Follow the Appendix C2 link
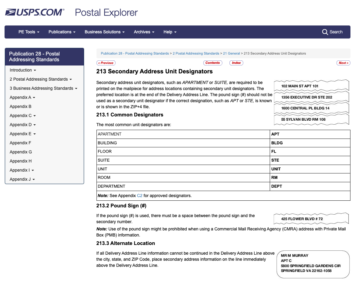355x285 pixels. tap(140, 196)
